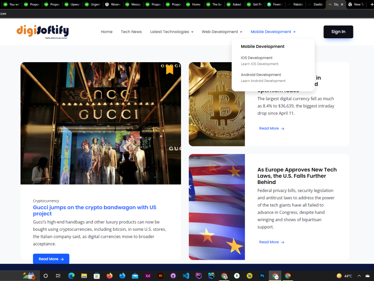Open File Explorer from taskbar
The image size is (374, 281).
coord(84,276)
